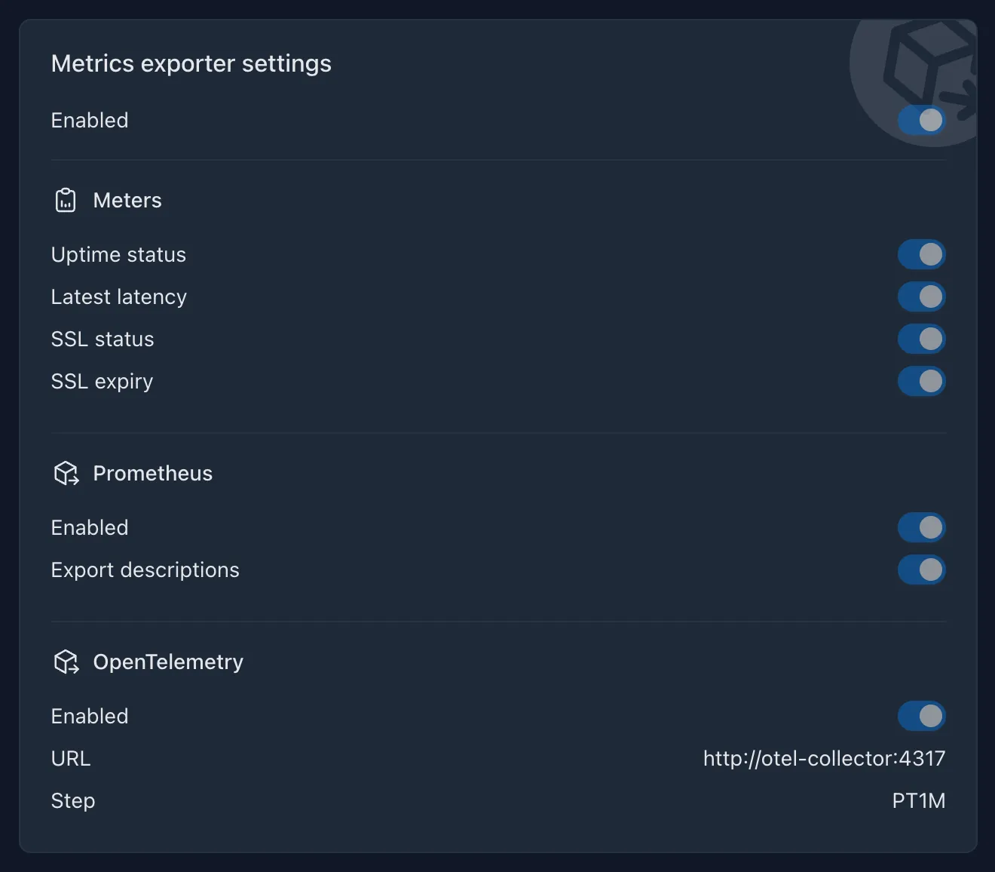The image size is (995, 872).
Task: Turn off the Latest latency meter
Action: click(x=921, y=296)
